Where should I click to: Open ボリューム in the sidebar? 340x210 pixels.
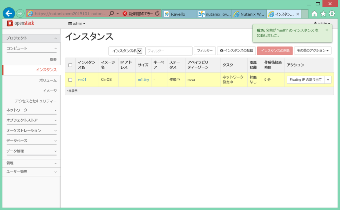tap(48, 80)
